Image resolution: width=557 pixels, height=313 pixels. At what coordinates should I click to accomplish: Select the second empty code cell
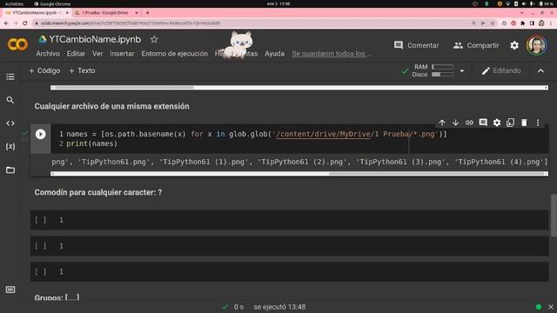pyautogui.click(x=290, y=246)
